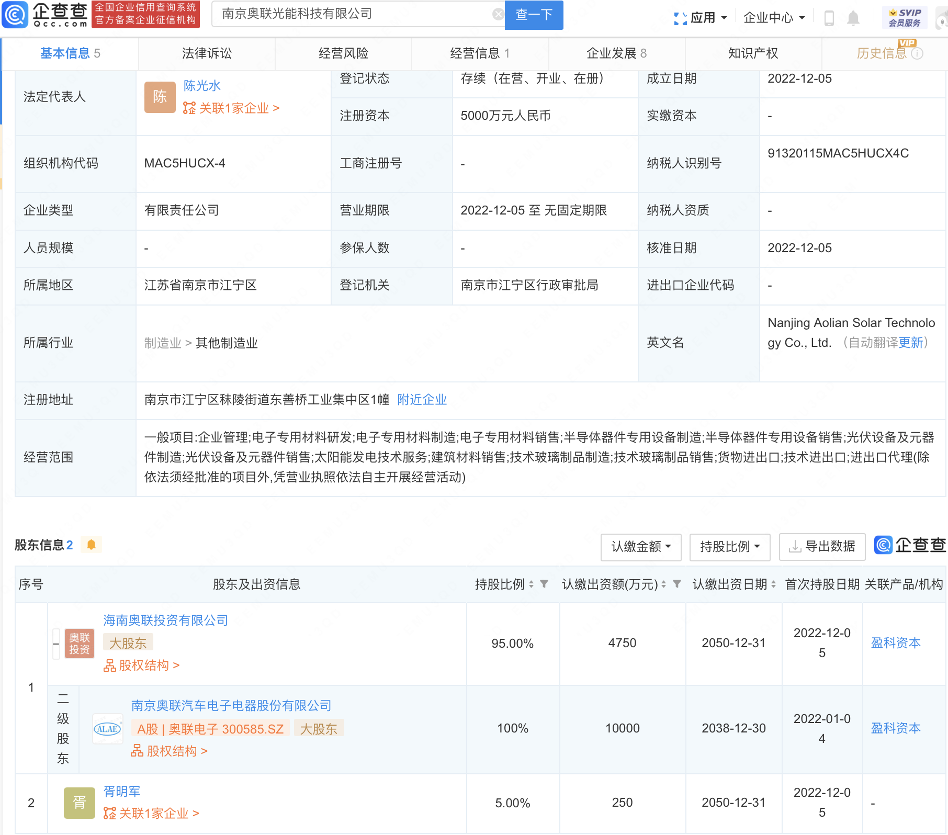Viewport: 948px width, 835px height.
Task: Collapse 海南奥联投资 sub-shareholder row
Action: (x=56, y=644)
